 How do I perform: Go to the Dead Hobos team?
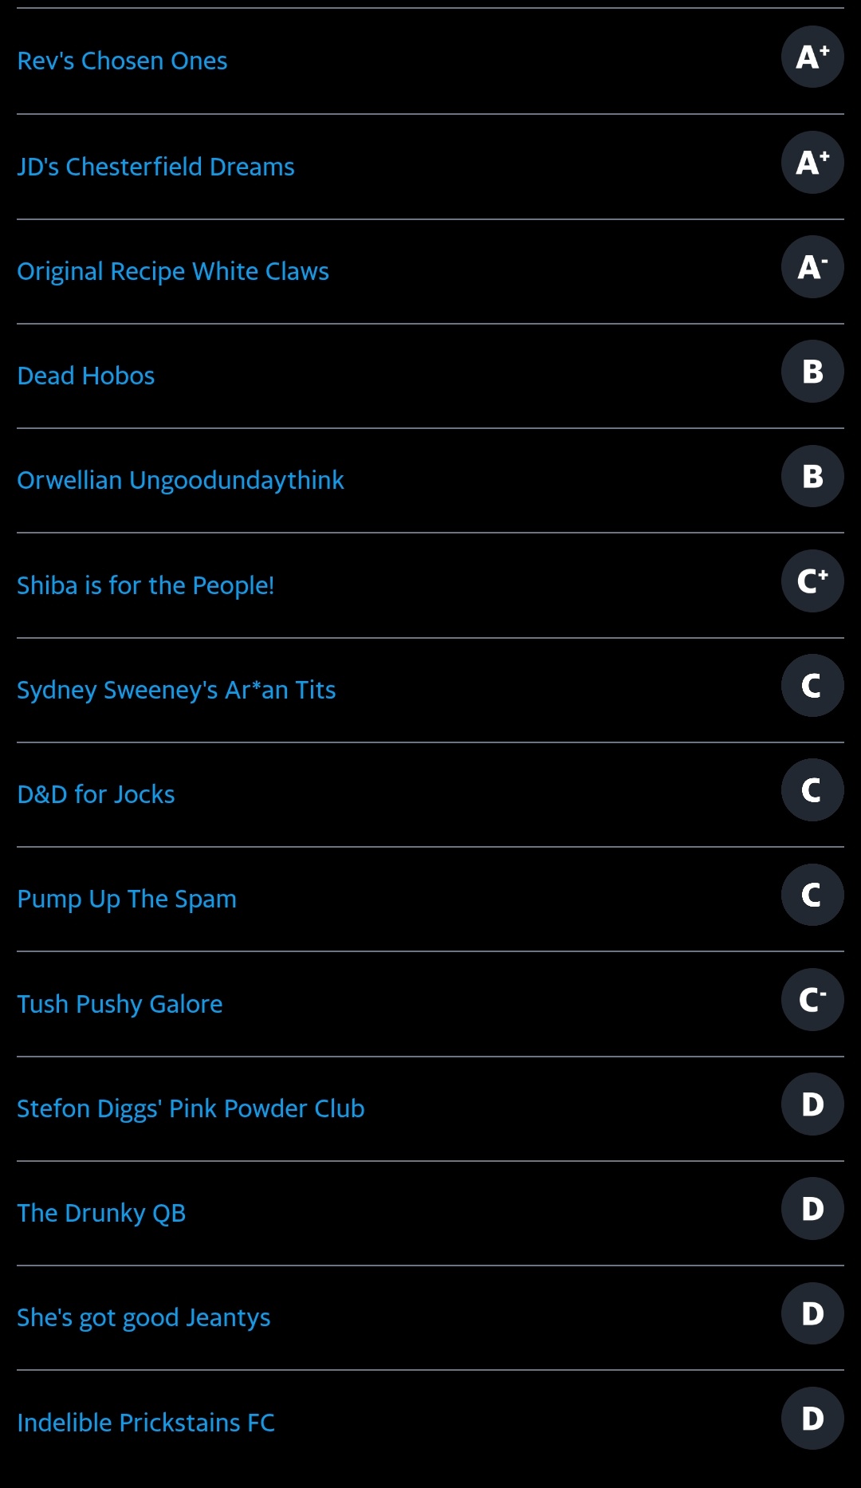click(86, 376)
